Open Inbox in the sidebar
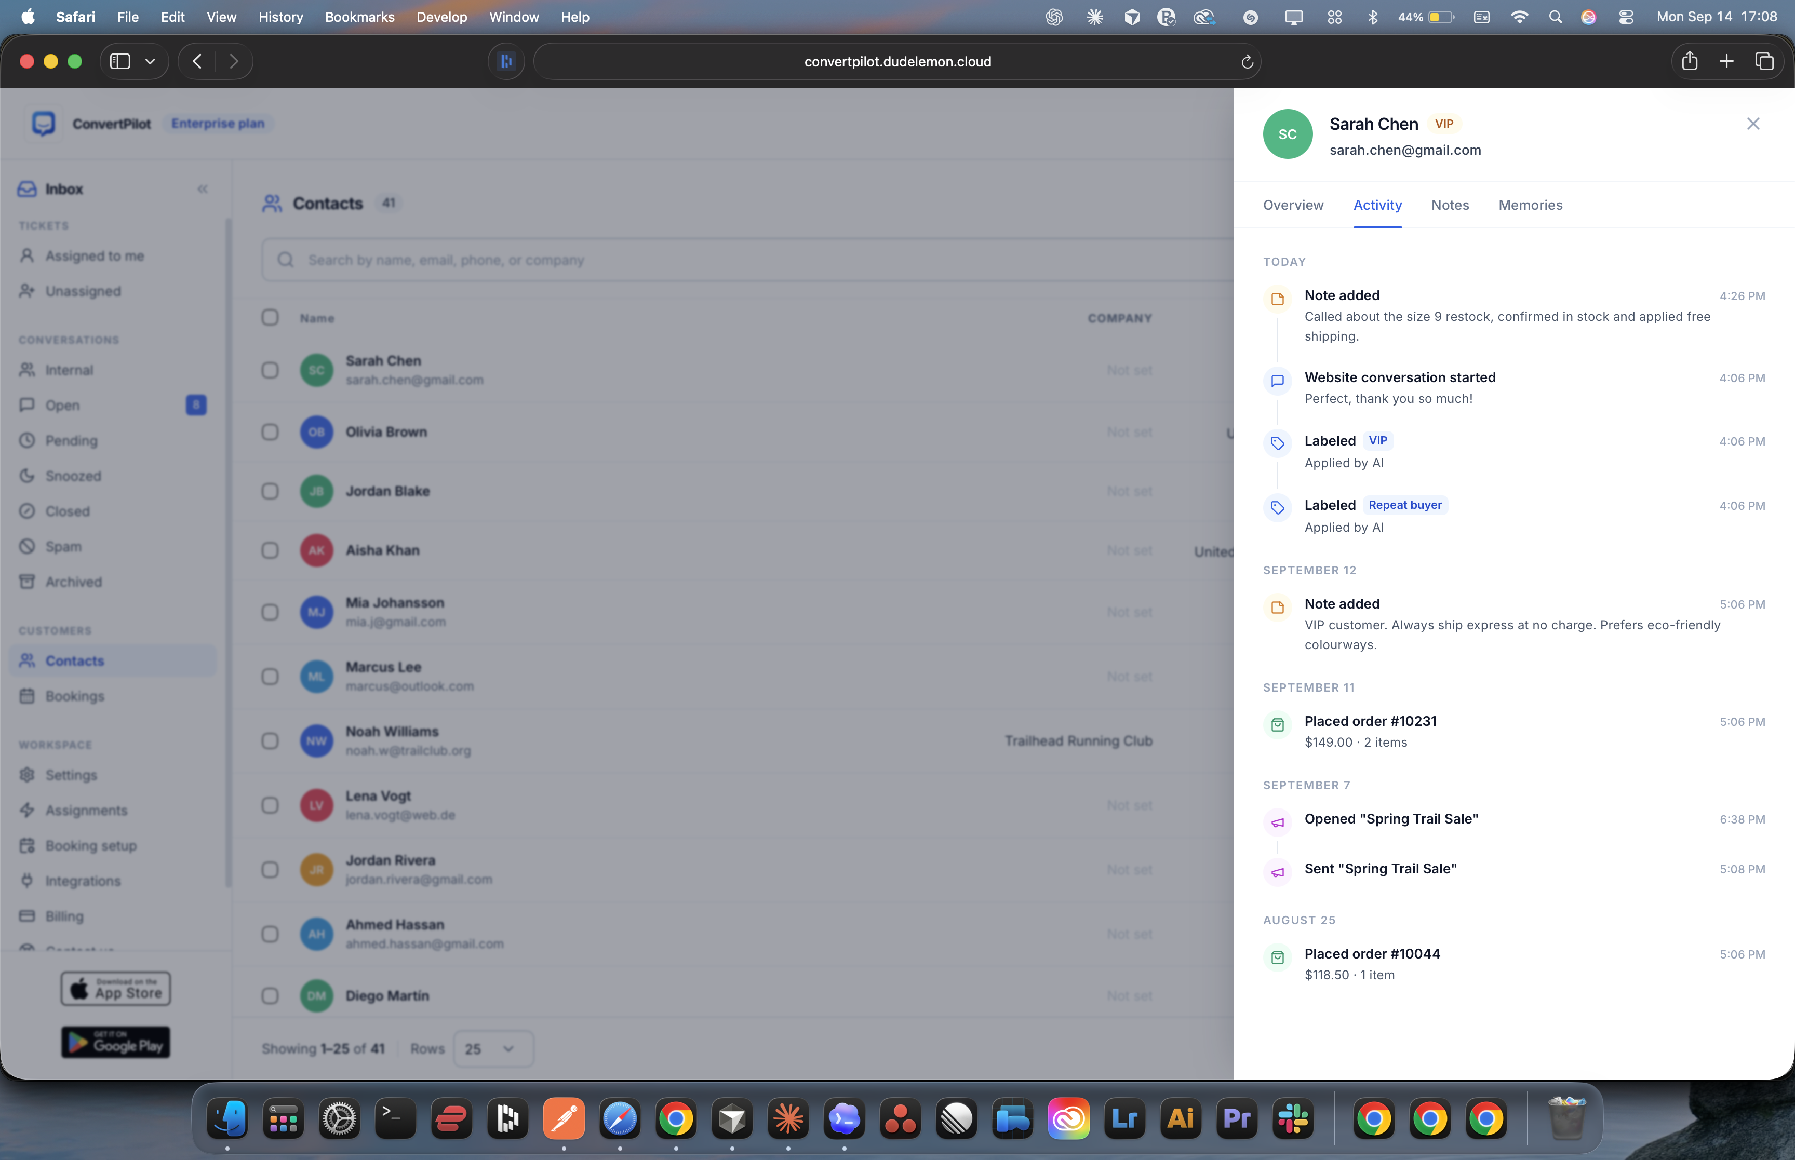This screenshot has width=1795, height=1160. (64, 189)
